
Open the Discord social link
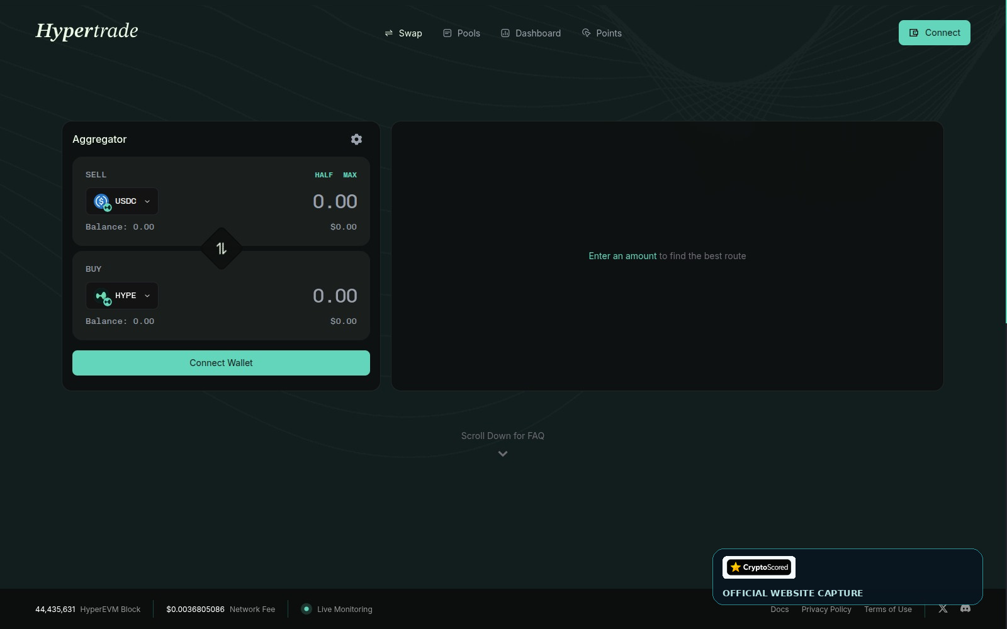[965, 608]
